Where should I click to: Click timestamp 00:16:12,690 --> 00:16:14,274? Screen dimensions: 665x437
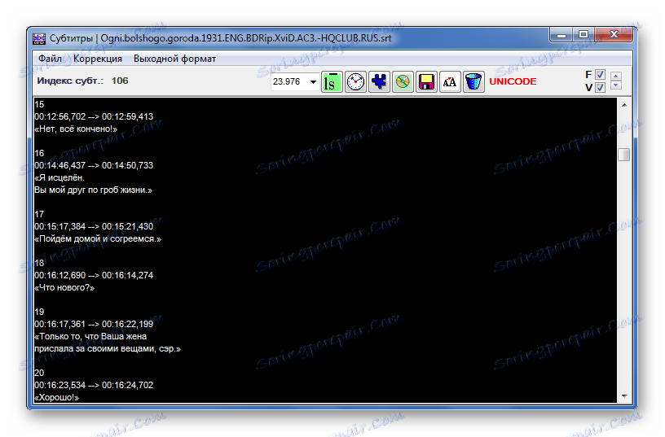point(94,275)
